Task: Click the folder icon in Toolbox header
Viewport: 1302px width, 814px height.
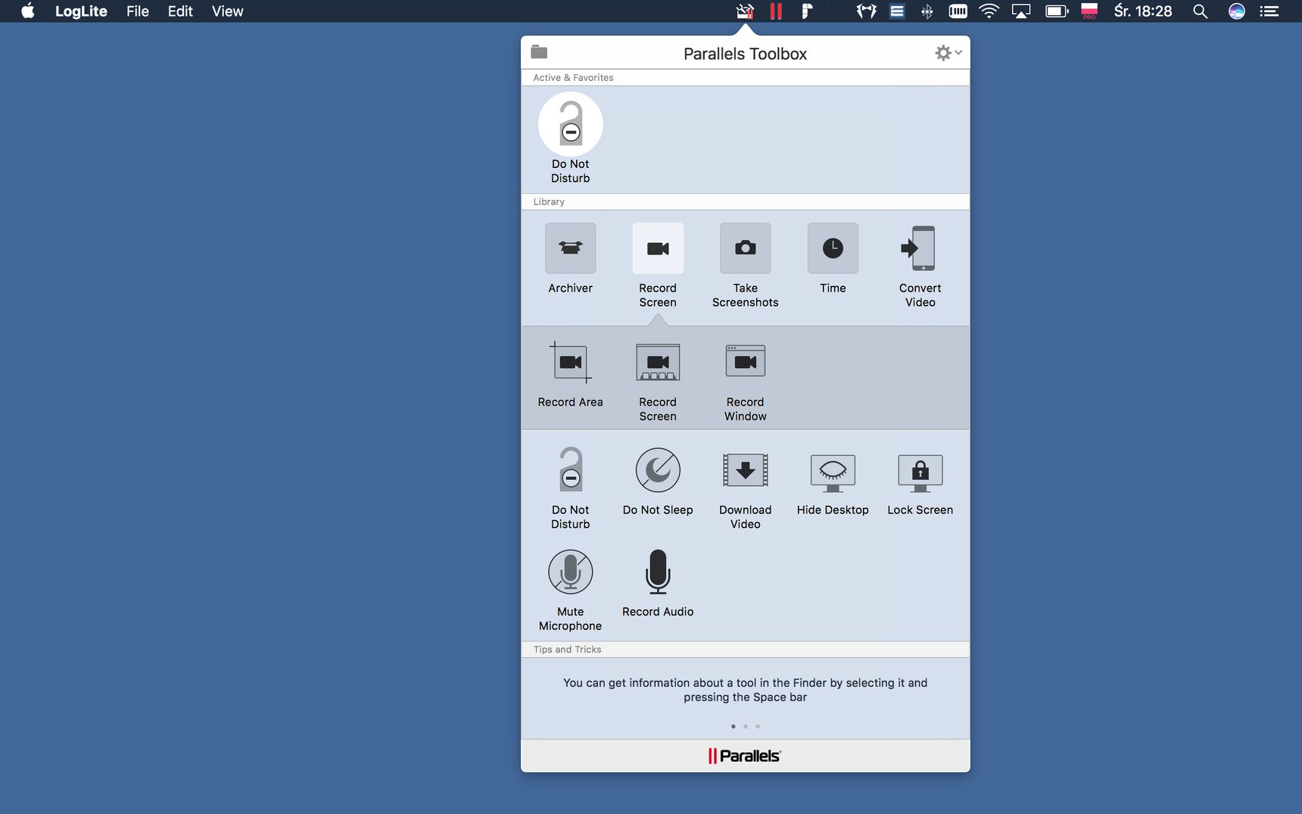Action: 539,52
